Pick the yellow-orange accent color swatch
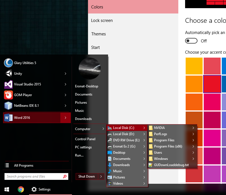Screen dimensions: 226x195 pos(194,66)
